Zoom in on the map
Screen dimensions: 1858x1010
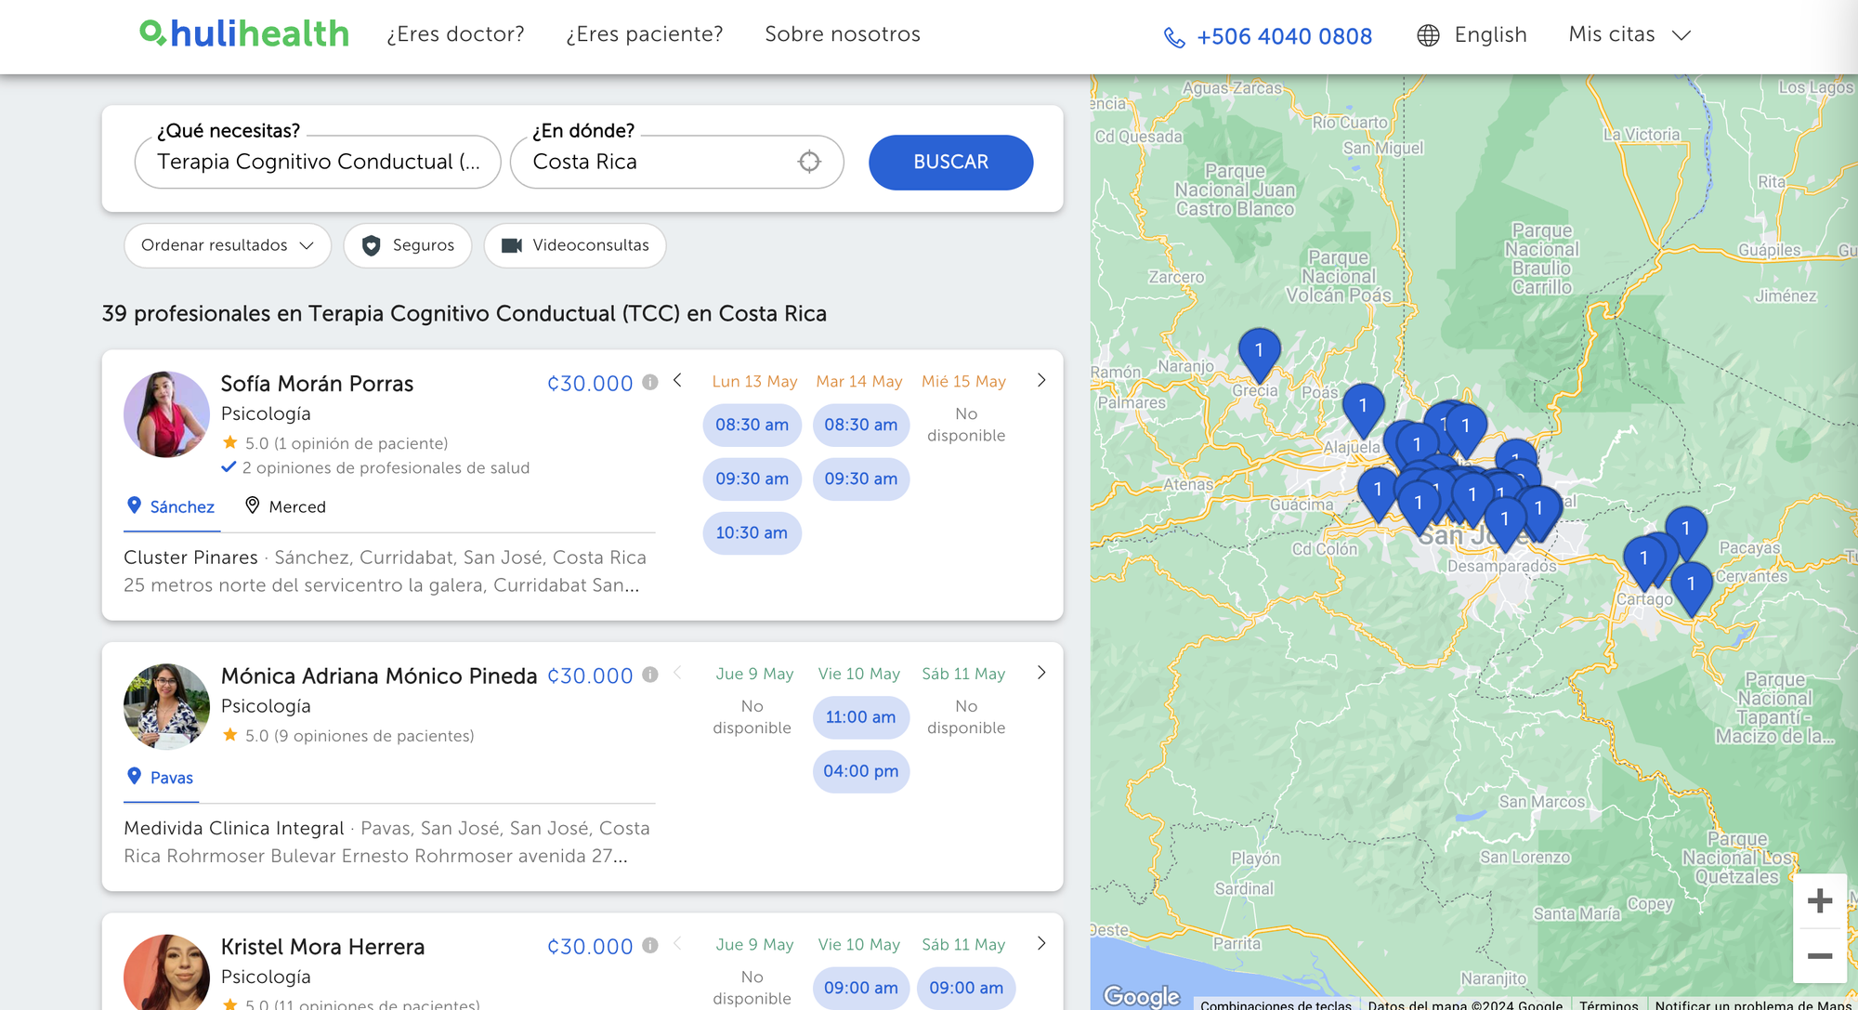click(1819, 900)
